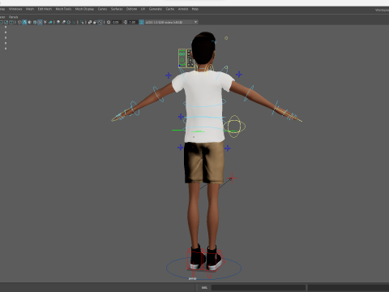Viewport: 389px width, 292px height.
Task: Click the command line input field
Action: pyautogui.click(x=259, y=287)
